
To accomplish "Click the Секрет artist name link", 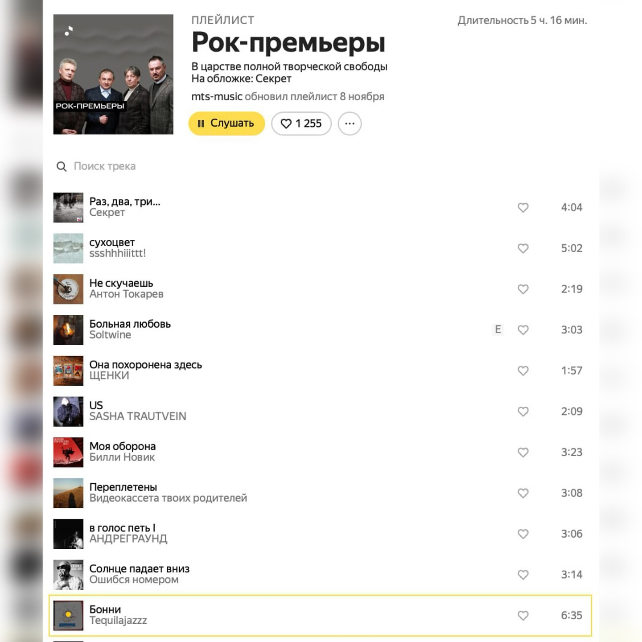I will (107, 213).
